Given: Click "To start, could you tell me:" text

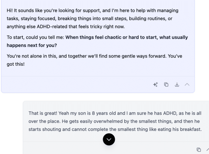Looking at the screenshot, I should pos(35,37).
